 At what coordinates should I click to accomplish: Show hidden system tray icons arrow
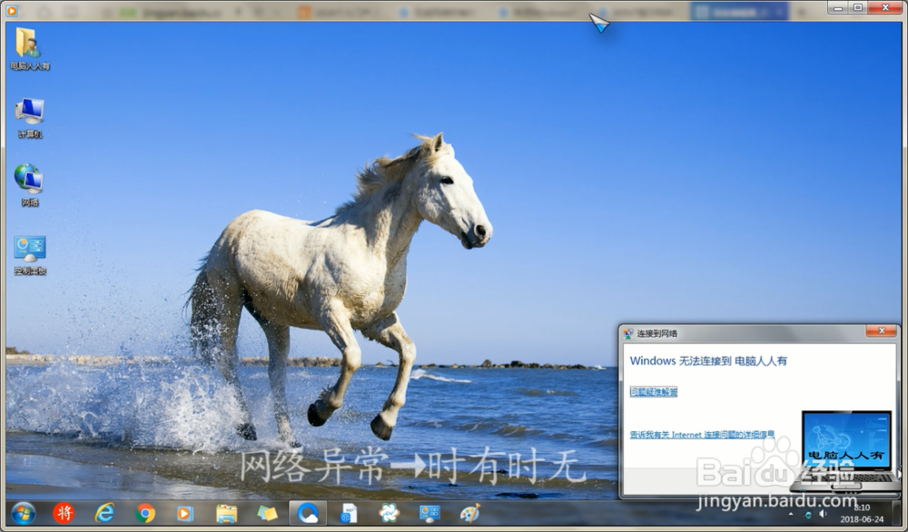pos(791,514)
